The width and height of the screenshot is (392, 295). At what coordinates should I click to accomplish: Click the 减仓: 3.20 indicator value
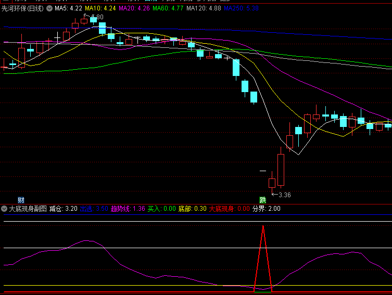(x=63, y=209)
